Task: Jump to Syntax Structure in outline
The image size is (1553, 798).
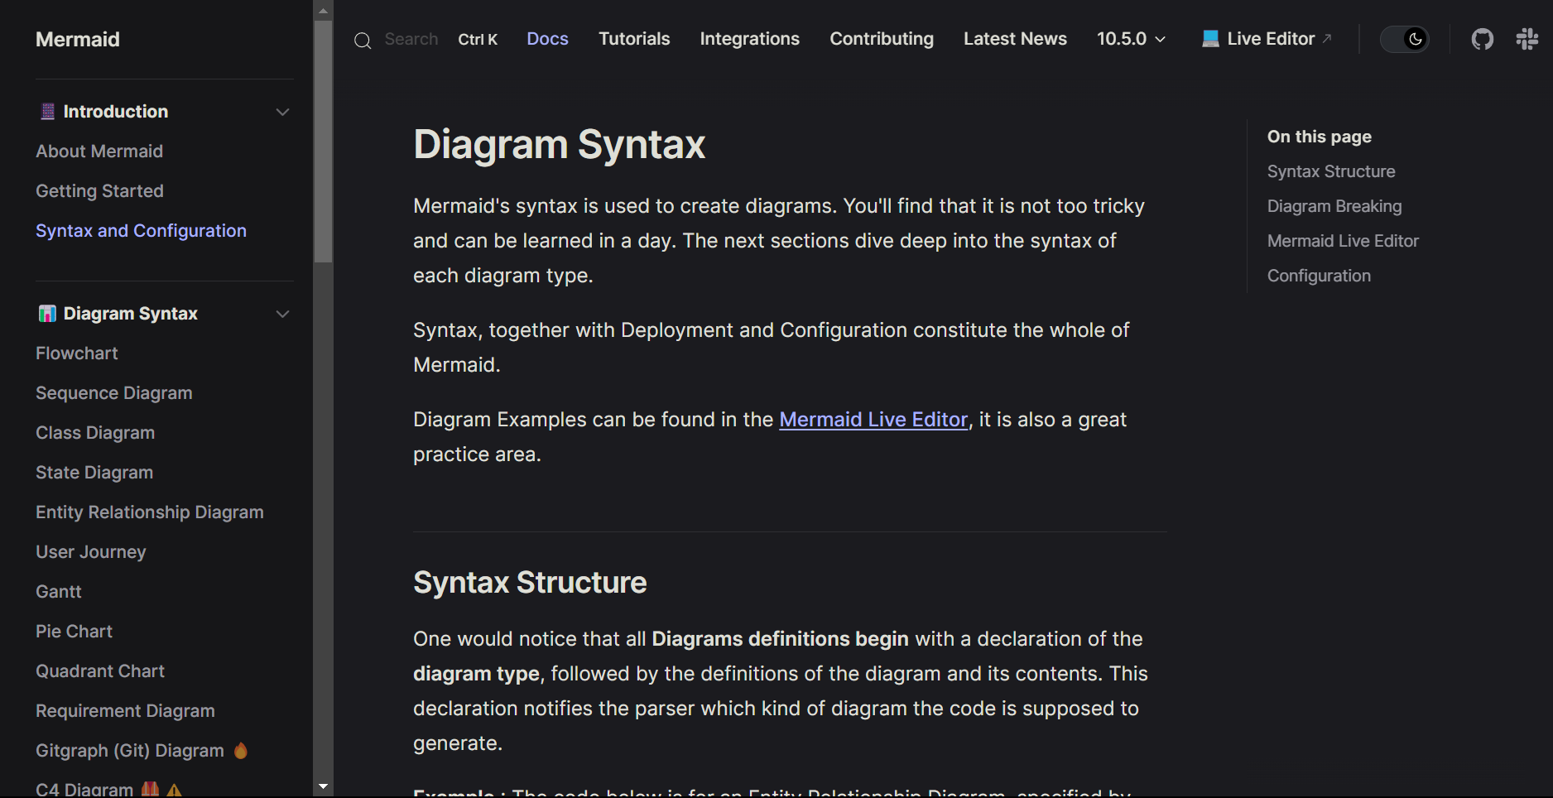Action: pyautogui.click(x=1331, y=171)
